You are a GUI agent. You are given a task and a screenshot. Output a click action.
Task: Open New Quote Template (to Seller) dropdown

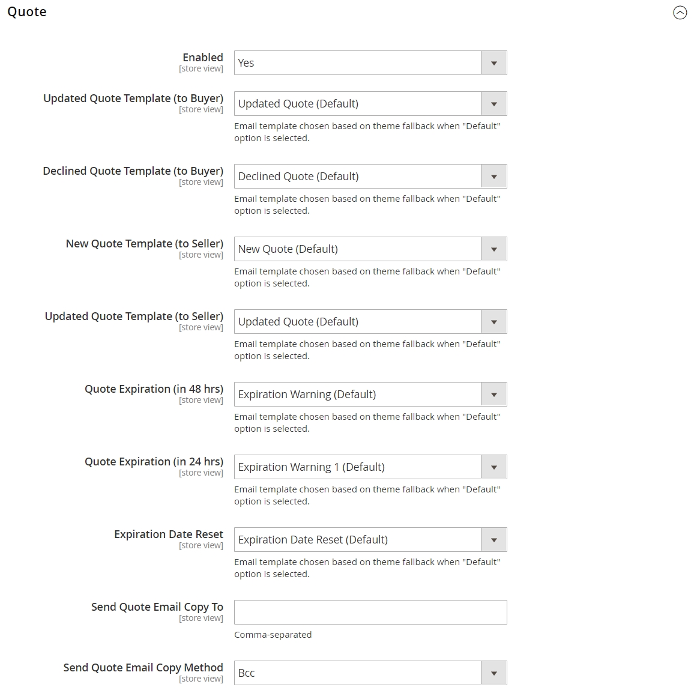point(370,249)
